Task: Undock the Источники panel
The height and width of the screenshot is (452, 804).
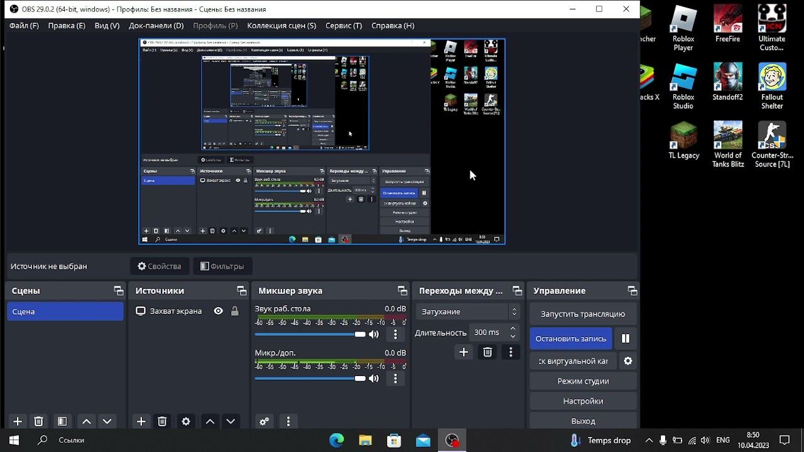Action: [x=242, y=291]
